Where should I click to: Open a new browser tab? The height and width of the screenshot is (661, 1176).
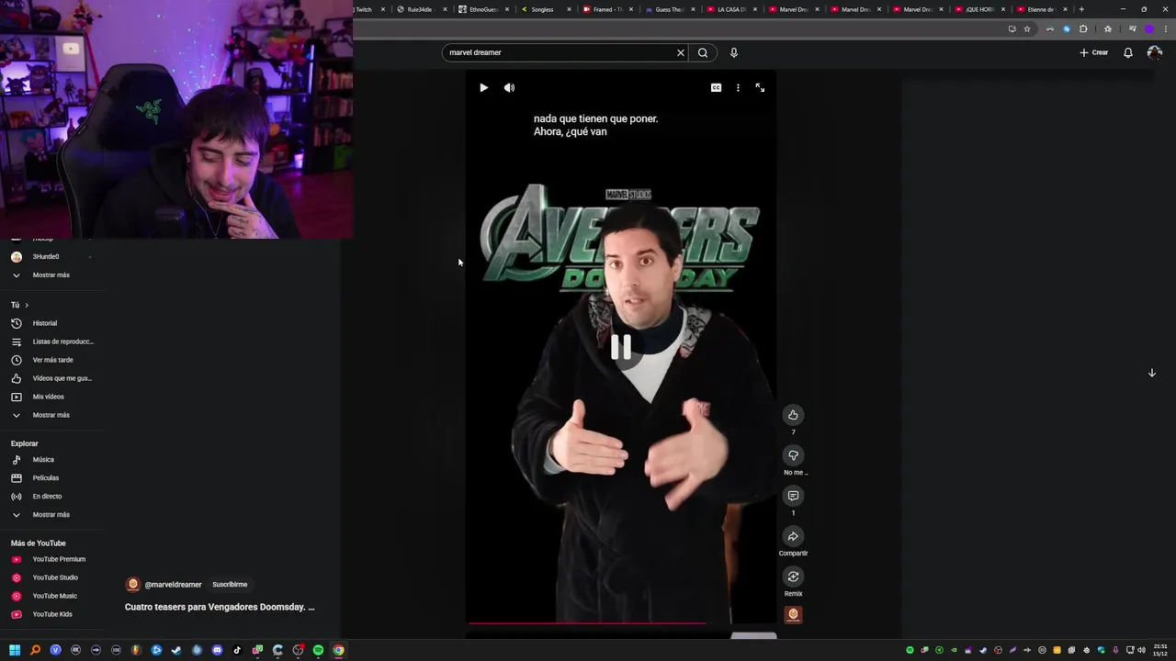pyautogui.click(x=1081, y=9)
